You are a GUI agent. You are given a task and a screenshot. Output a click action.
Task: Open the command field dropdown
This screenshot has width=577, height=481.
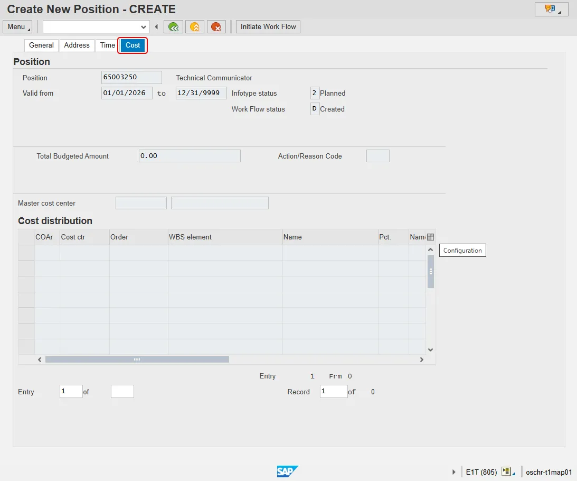[x=144, y=27]
